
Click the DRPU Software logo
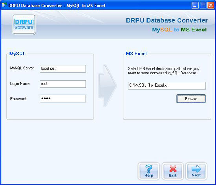click(x=24, y=24)
